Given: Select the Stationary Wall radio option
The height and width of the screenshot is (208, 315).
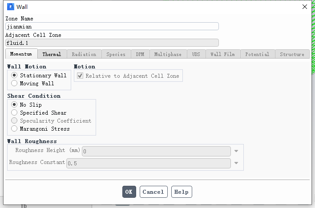Looking at the screenshot, I should click(14, 75).
